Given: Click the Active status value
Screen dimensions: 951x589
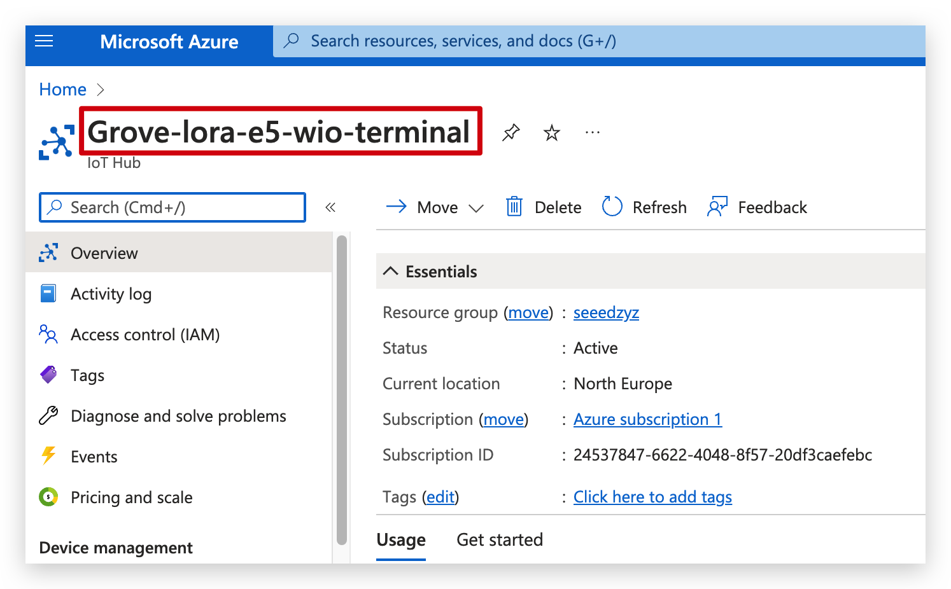Looking at the screenshot, I should [x=595, y=348].
